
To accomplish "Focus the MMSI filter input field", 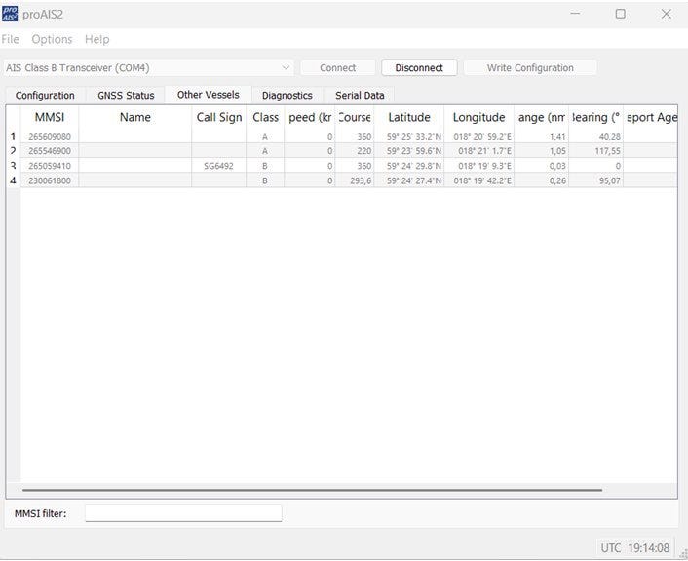I will [183, 513].
